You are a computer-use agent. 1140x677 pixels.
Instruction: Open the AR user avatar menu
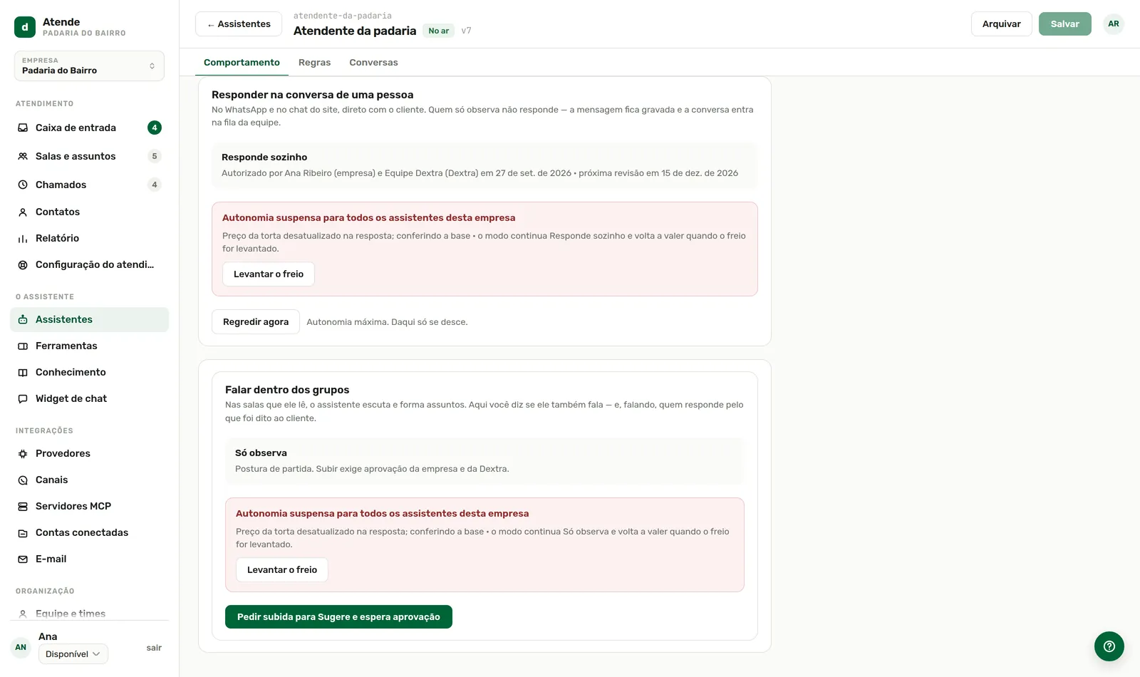pyautogui.click(x=1114, y=24)
